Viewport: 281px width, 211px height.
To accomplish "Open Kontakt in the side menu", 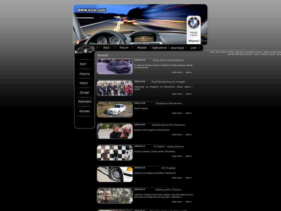I will click(x=84, y=111).
